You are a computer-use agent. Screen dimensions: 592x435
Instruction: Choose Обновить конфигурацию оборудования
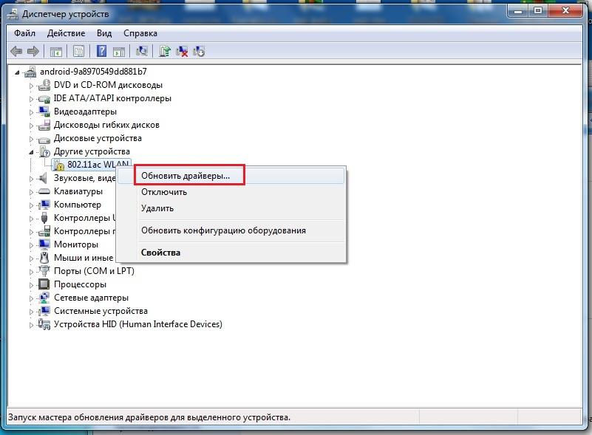pyautogui.click(x=231, y=230)
